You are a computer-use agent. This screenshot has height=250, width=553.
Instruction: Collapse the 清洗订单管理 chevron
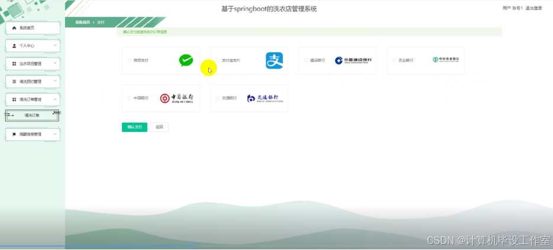click(x=55, y=99)
